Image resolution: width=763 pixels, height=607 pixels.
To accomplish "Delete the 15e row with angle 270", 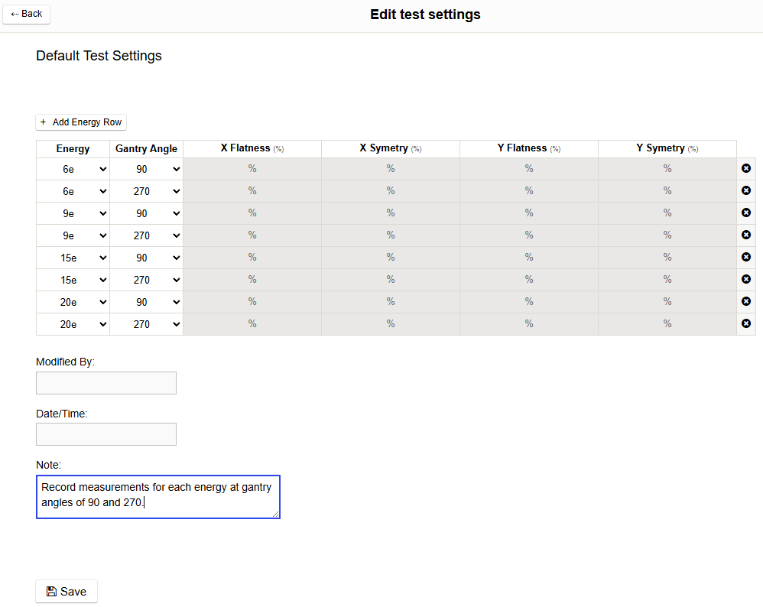I will tap(746, 279).
